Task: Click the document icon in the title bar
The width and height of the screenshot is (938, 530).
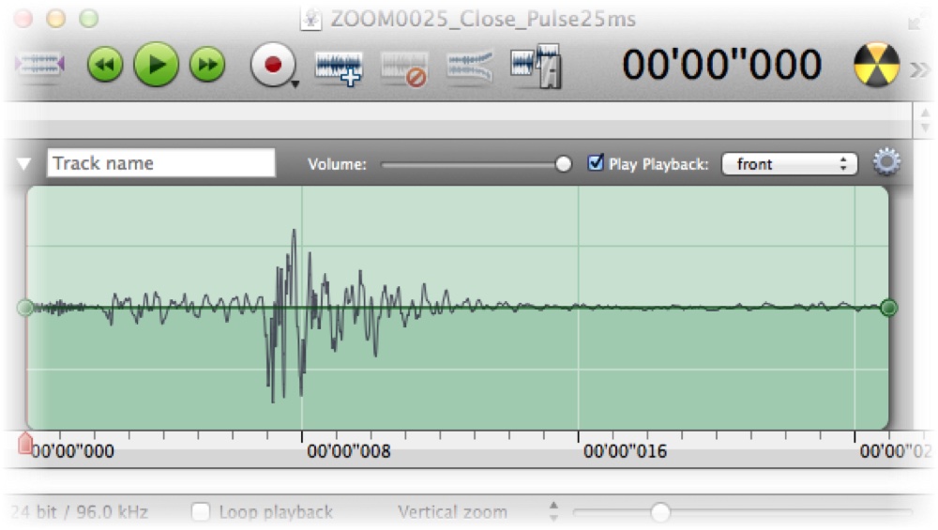Action: 311,19
